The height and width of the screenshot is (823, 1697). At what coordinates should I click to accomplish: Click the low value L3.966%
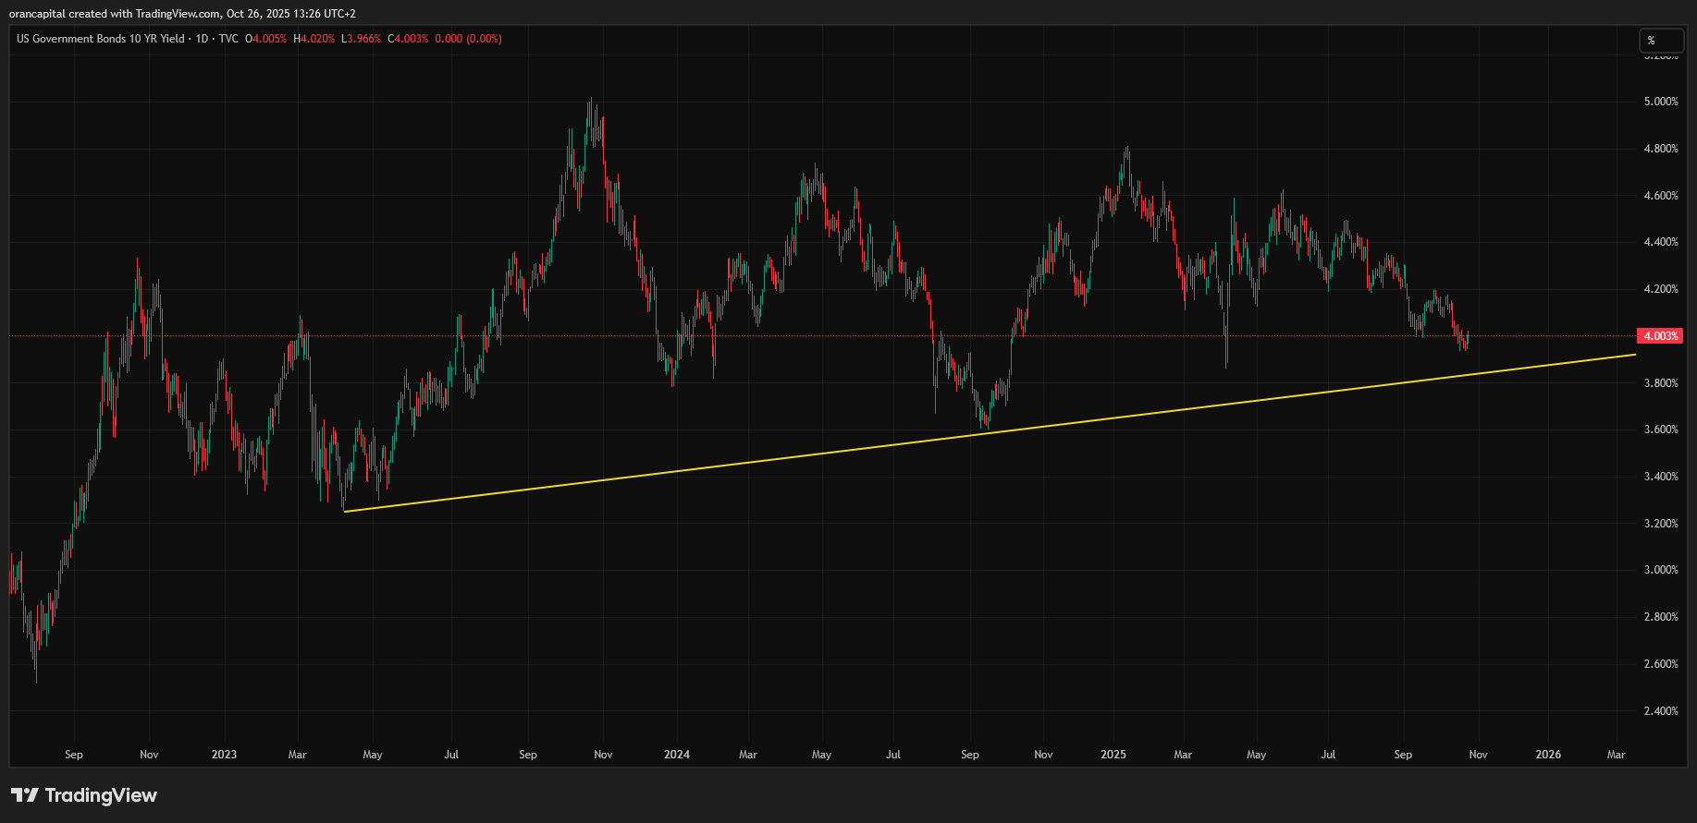pyautogui.click(x=362, y=39)
